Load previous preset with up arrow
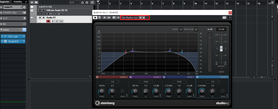The height and width of the screenshot is (109, 278). tap(140, 18)
